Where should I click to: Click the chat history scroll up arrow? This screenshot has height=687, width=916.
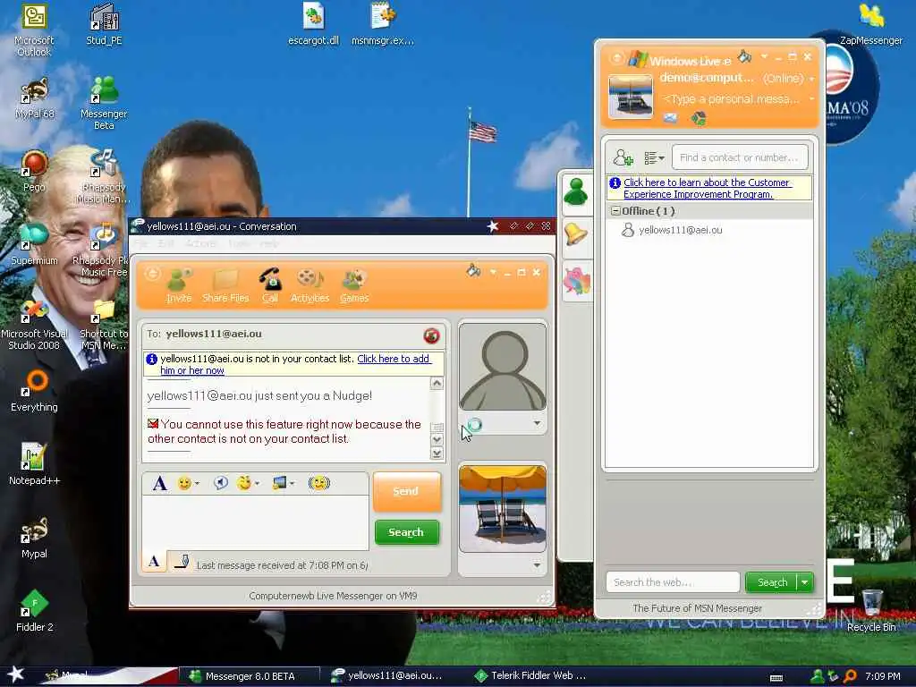click(437, 383)
